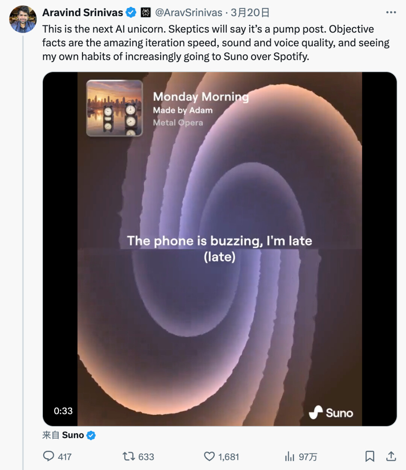Open the Aravind Srinivas display name link
The image size is (406, 470).
(83, 12)
